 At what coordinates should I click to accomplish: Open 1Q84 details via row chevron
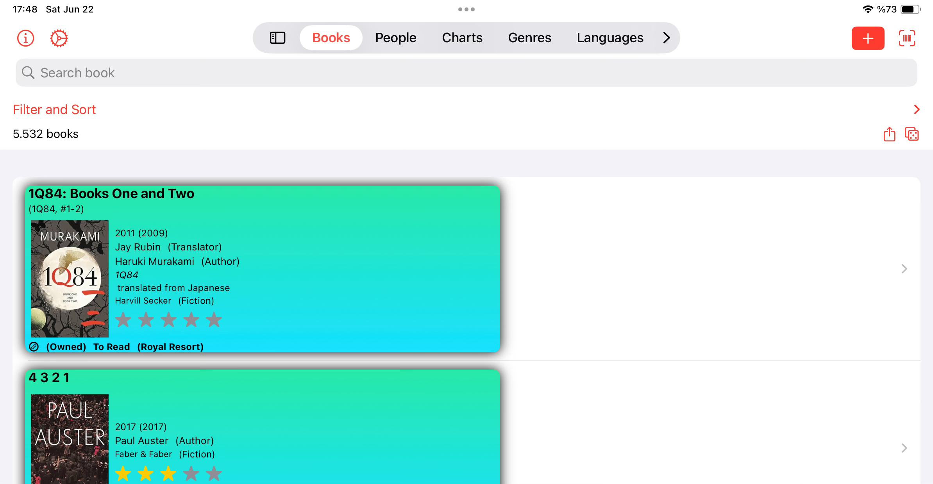pyautogui.click(x=904, y=269)
